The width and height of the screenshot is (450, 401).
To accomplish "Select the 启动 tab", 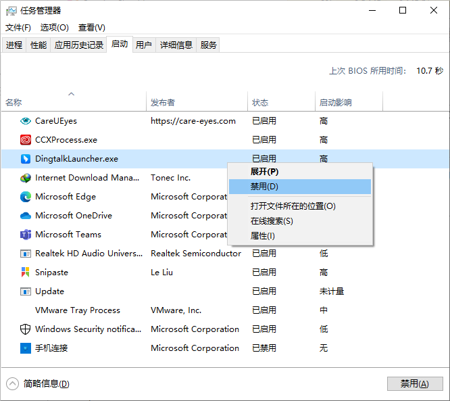I will point(120,44).
